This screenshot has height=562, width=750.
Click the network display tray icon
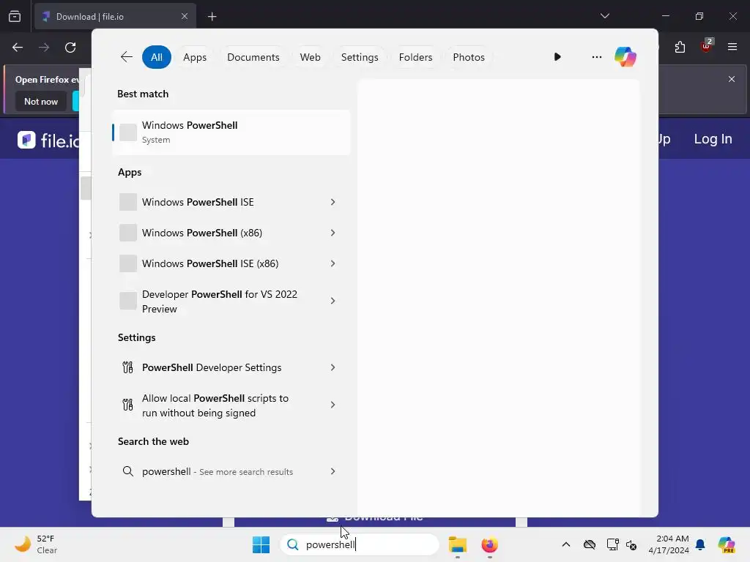tap(612, 544)
